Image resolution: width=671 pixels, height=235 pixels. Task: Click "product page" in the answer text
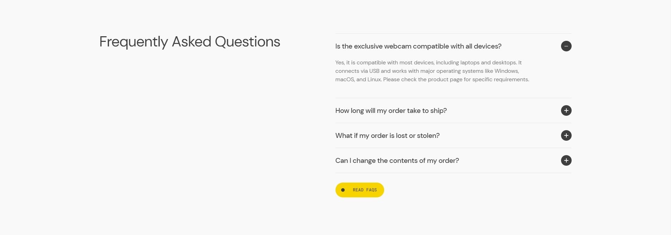click(444, 80)
